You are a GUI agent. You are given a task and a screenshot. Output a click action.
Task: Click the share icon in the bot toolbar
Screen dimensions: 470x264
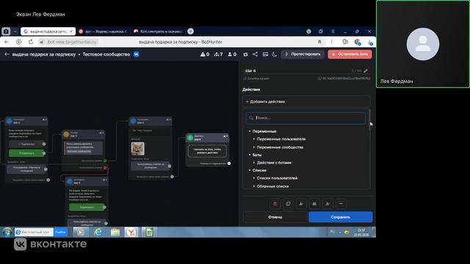click(x=255, y=54)
